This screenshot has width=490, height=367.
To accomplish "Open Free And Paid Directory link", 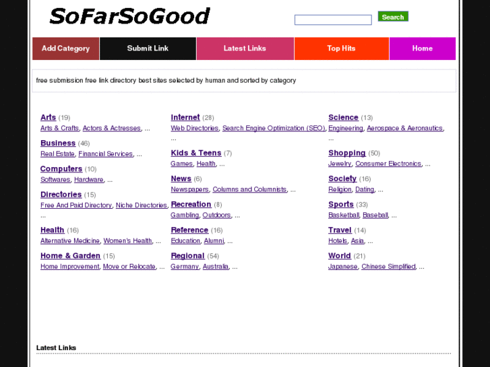I will pos(76,205).
